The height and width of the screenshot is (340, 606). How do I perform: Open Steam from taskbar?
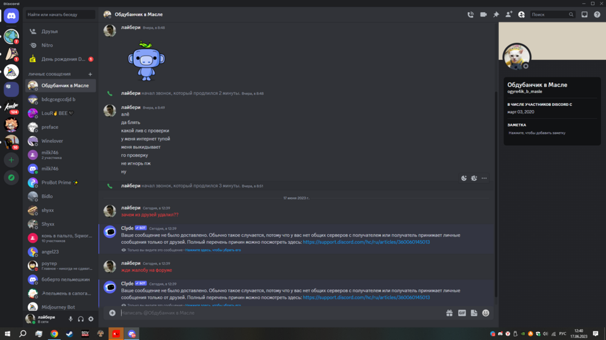[x=70, y=334]
